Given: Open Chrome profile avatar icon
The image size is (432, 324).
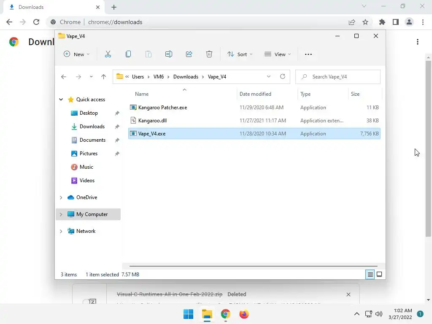Looking at the screenshot, I should point(409,22).
